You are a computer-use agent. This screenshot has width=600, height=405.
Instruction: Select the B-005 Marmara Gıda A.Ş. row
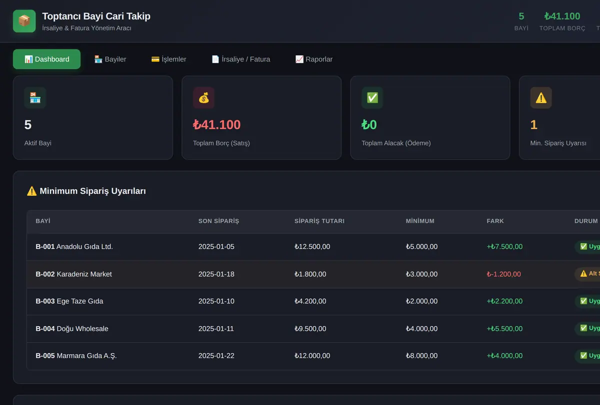coord(313,356)
